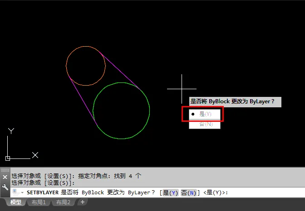Image resolution: width=305 pixels, height=211 pixels.
Task: Switch to the 模型 tab
Action: point(16,202)
